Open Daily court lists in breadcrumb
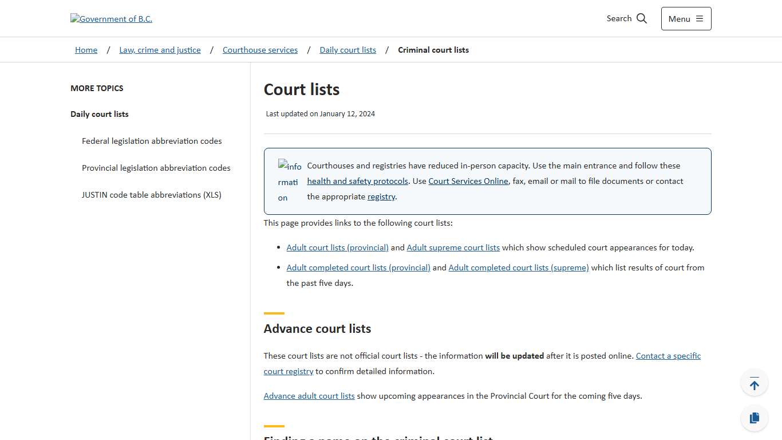Viewport: 782px width, 440px height. pyautogui.click(x=347, y=50)
